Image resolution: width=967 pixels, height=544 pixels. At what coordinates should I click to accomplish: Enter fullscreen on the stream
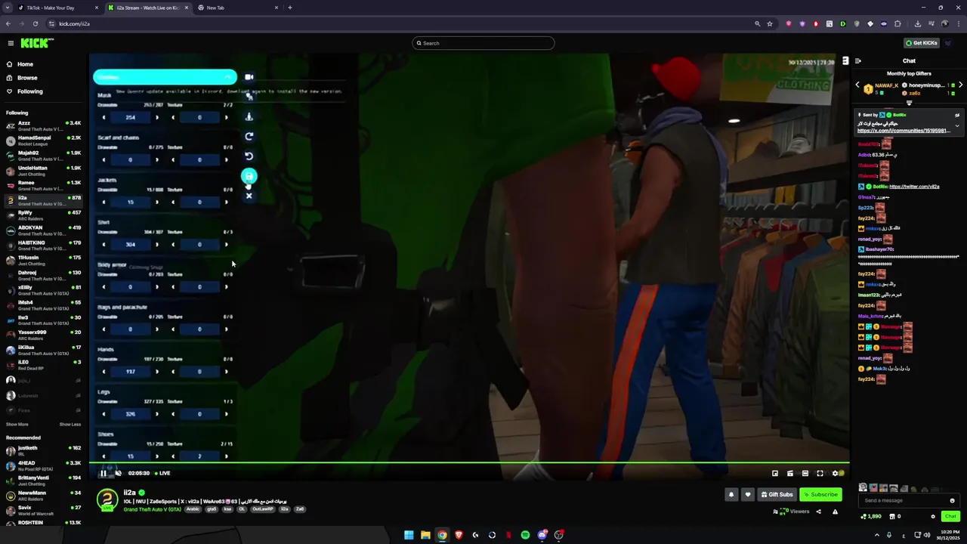[x=820, y=473]
